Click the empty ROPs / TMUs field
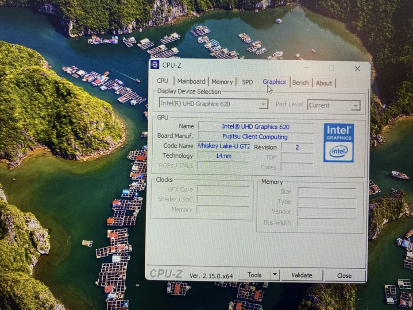Image resolution: width=413 pixels, height=310 pixels. click(224, 166)
